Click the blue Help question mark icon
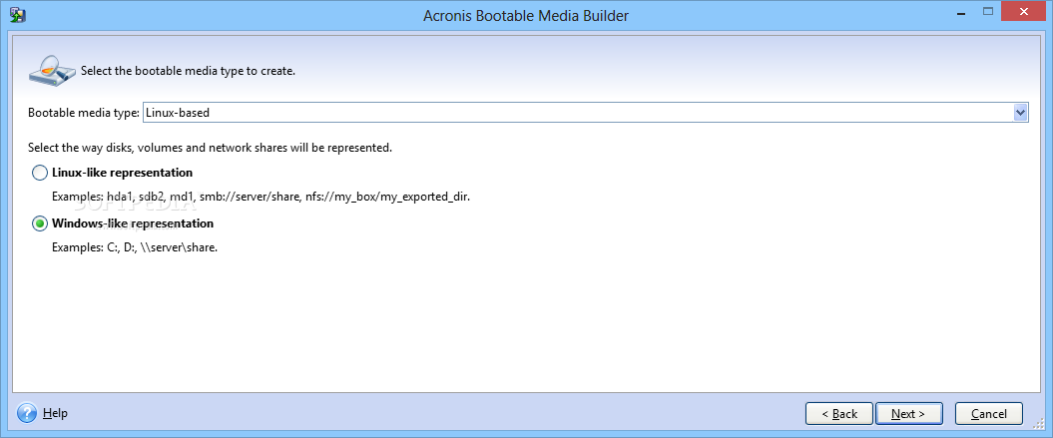This screenshot has height=438, width=1053. click(x=27, y=413)
